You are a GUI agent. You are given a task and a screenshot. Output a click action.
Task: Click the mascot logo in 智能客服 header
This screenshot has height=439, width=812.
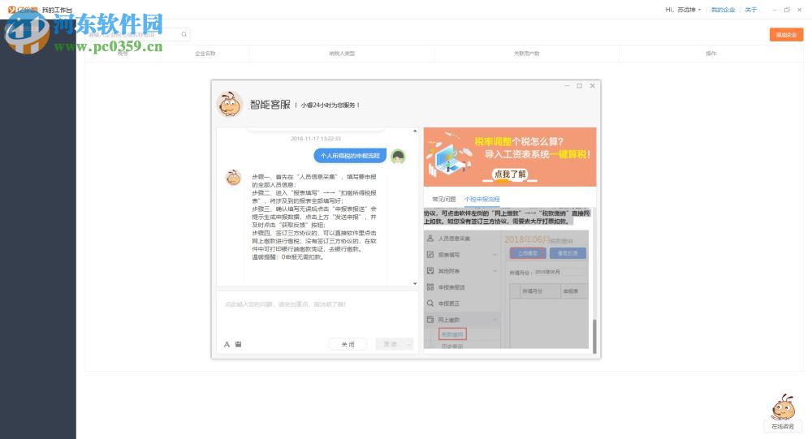click(x=230, y=104)
